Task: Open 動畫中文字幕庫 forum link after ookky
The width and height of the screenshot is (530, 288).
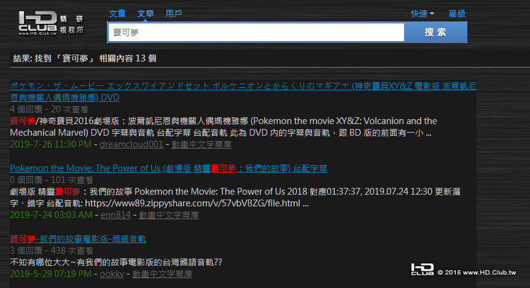Action: 162,274
